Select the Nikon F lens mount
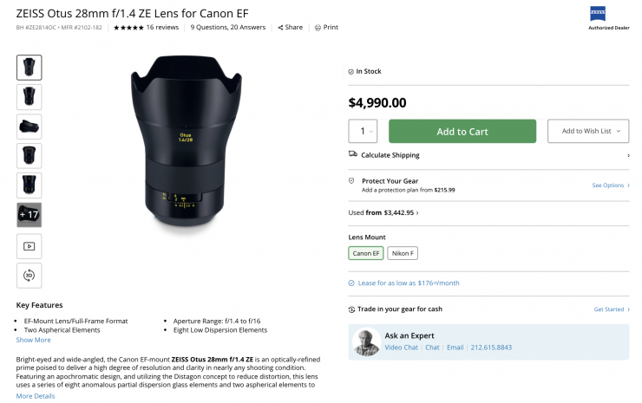642x403 pixels. (403, 253)
